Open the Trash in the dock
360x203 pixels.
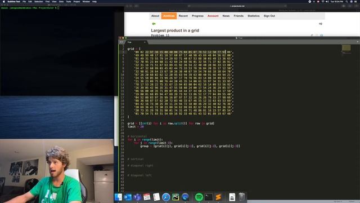click(241, 197)
